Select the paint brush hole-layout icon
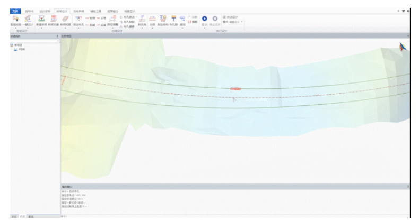Image resolution: width=419 pixels, height=221 pixels. click(x=173, y=19)
